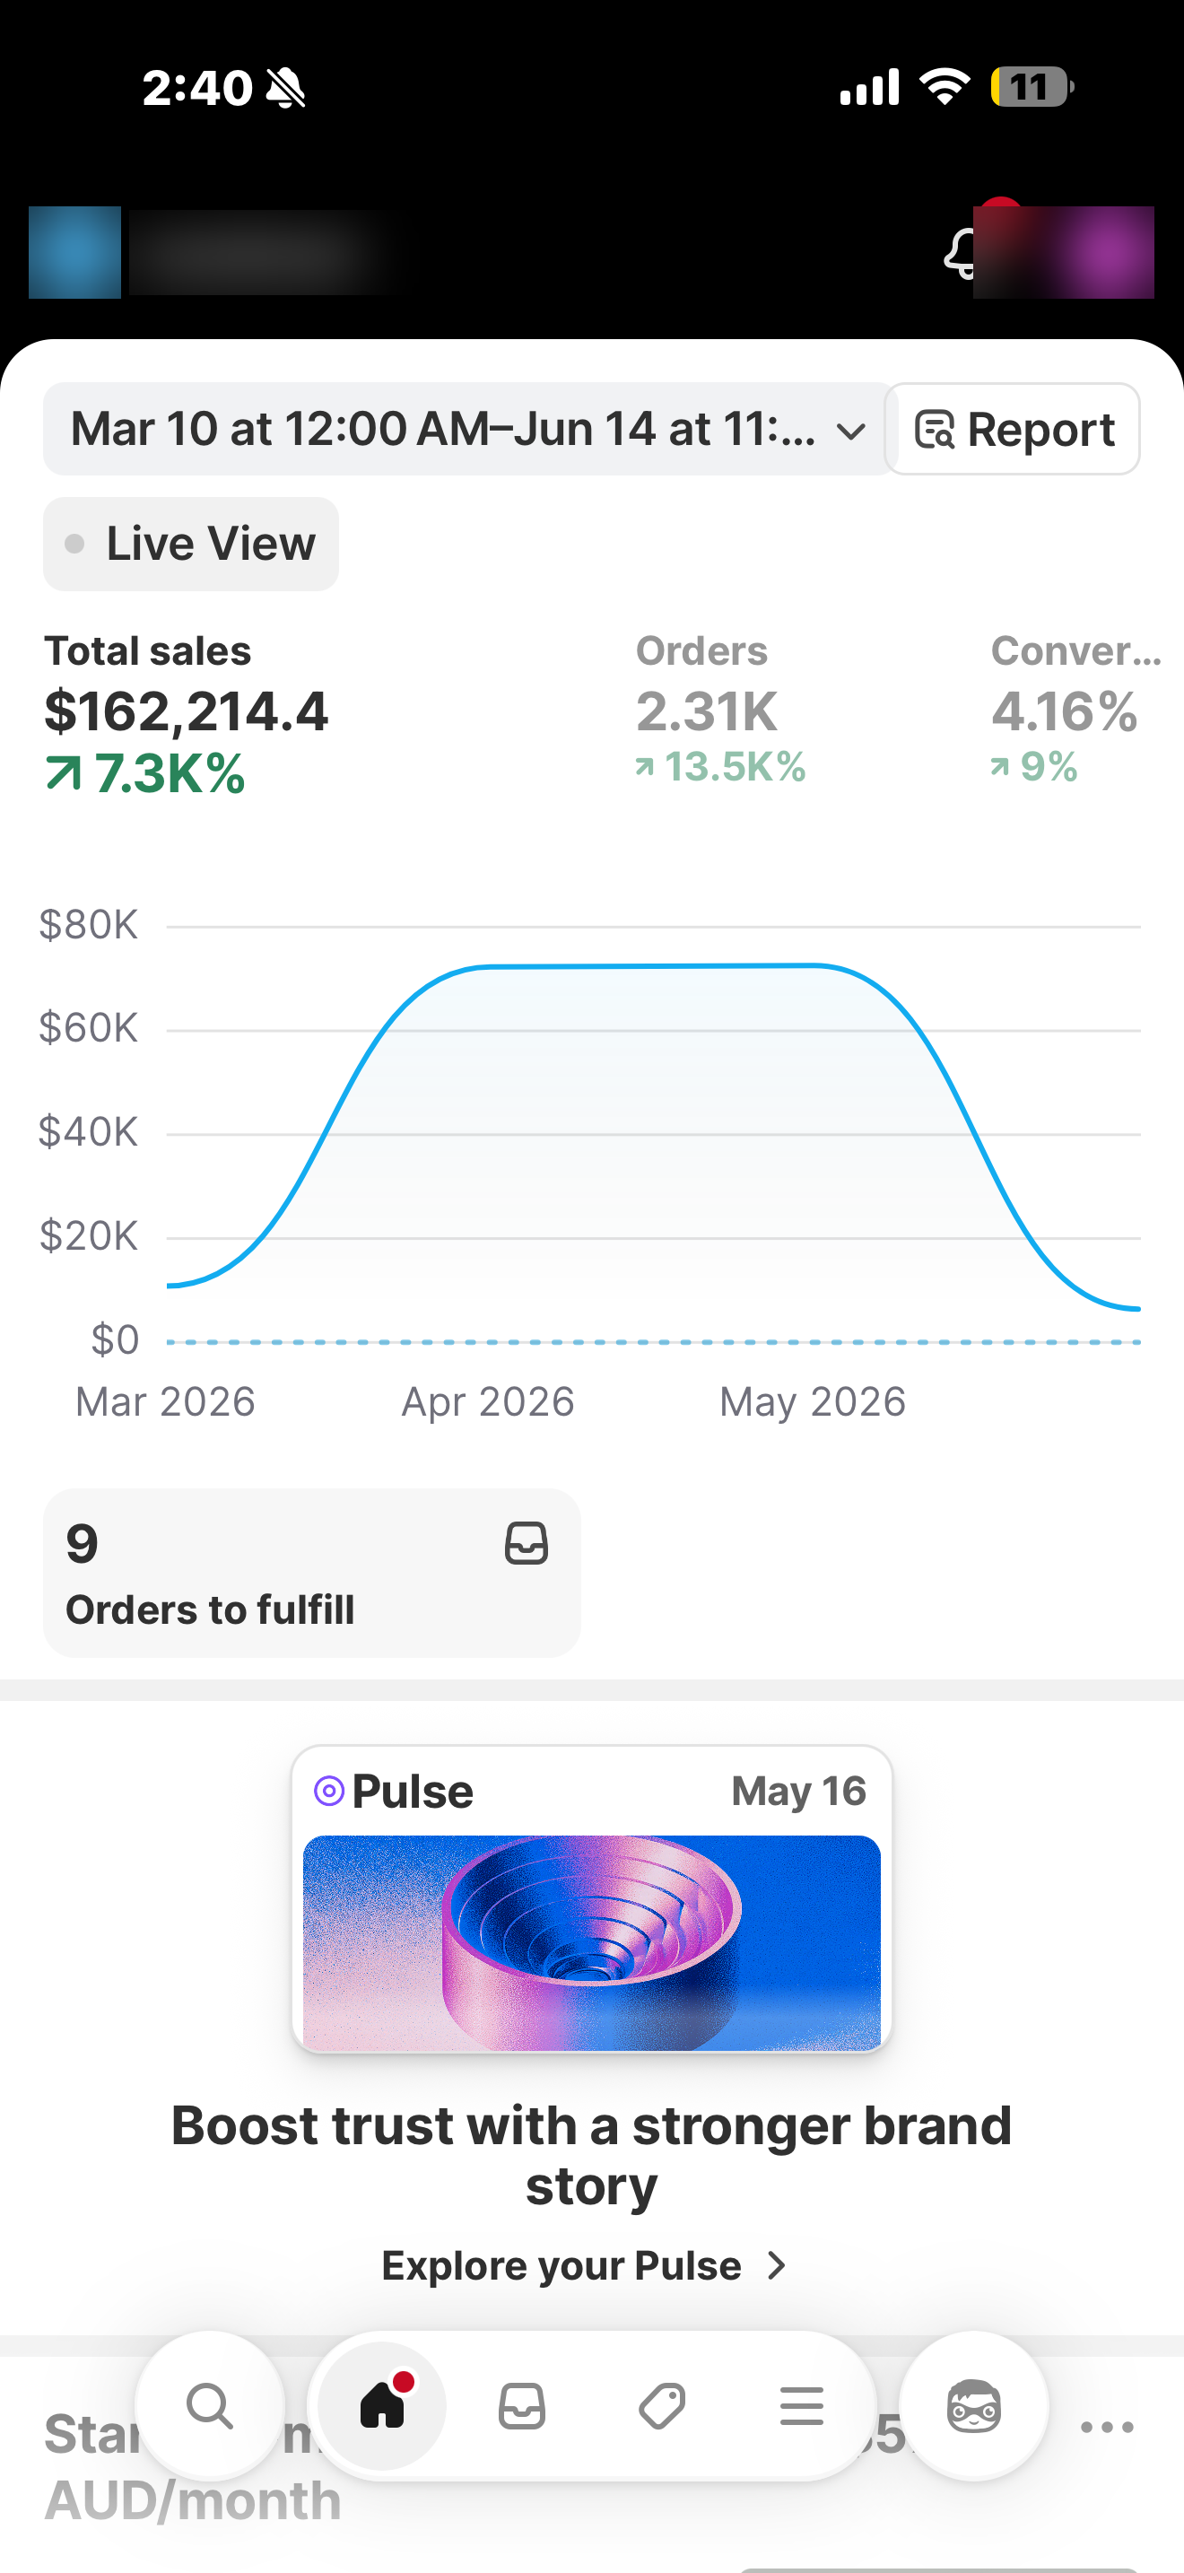Tap the Home icon in navigation bar
The height and width of the screenshot is (2573, 1184).
tap(382, 2406)
